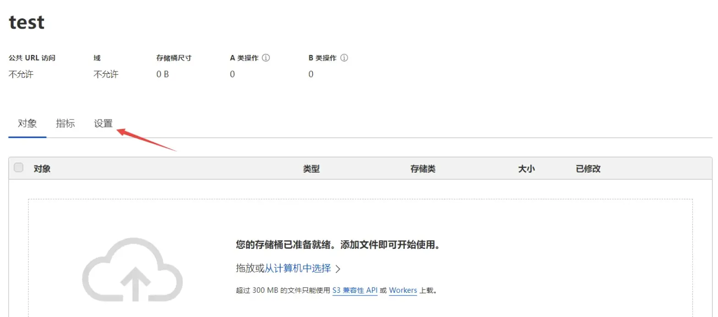
Task: Open the 设置 tab
Action: click(x=103, y=124)
